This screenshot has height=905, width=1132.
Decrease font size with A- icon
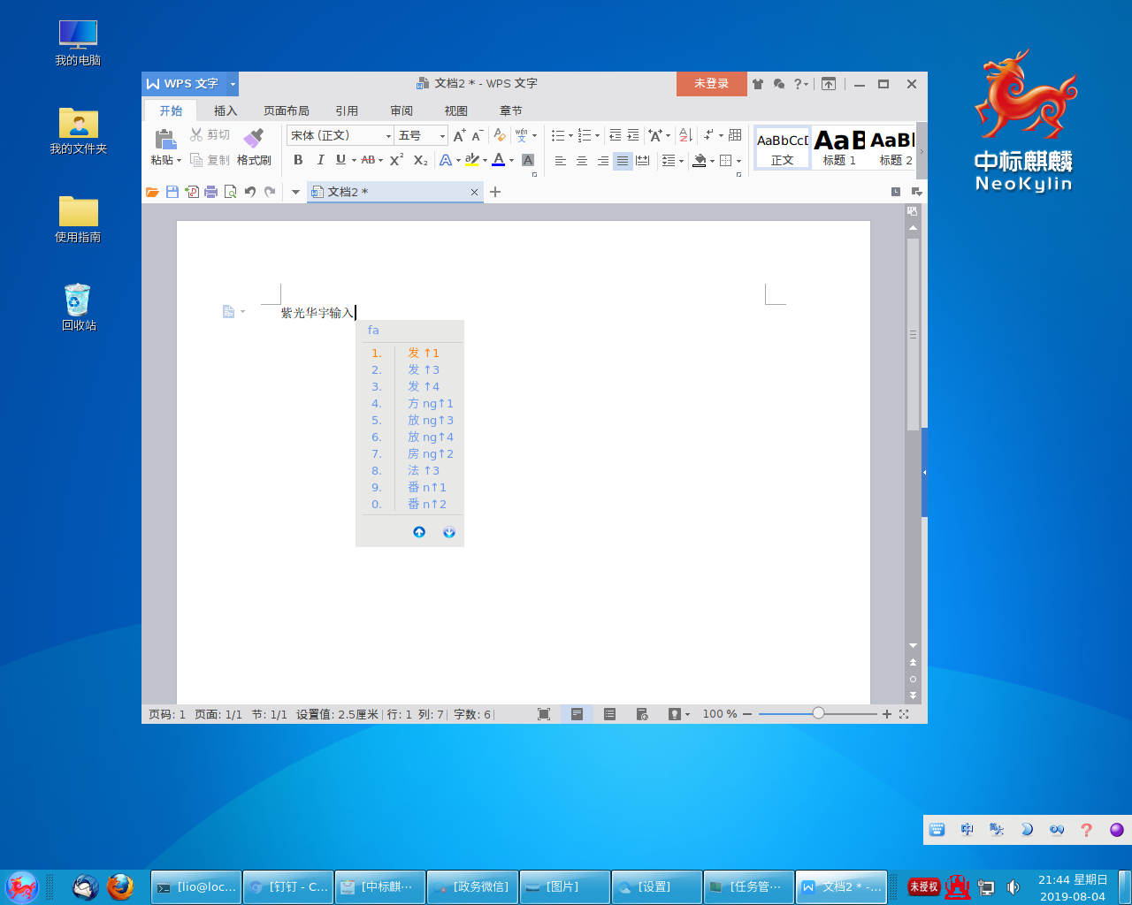[477, 135]
